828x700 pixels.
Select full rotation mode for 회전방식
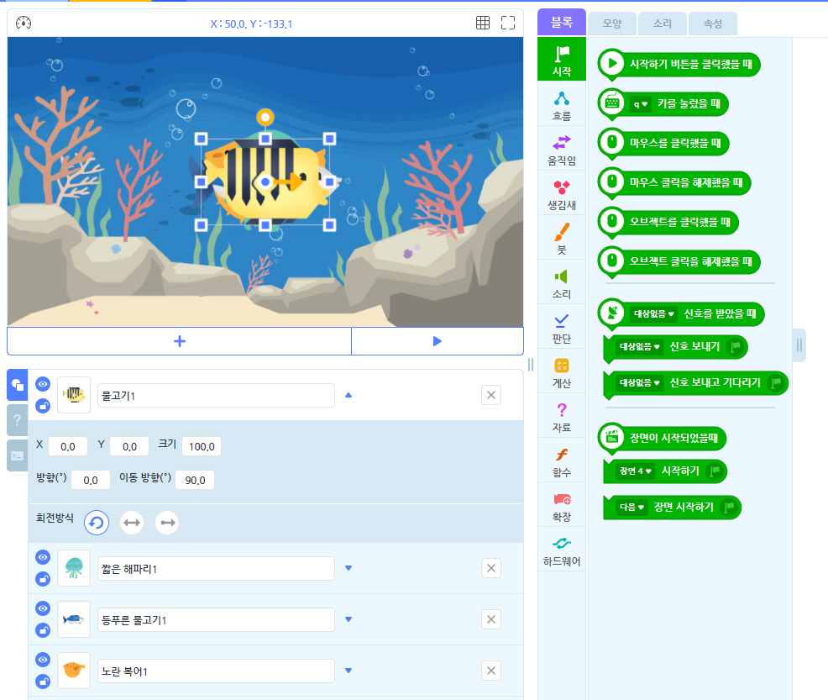(x=97, y=523)
